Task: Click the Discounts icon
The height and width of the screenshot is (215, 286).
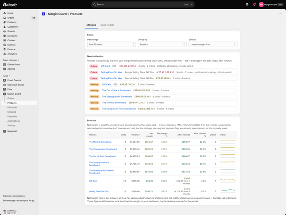Action: pos(5,36)
